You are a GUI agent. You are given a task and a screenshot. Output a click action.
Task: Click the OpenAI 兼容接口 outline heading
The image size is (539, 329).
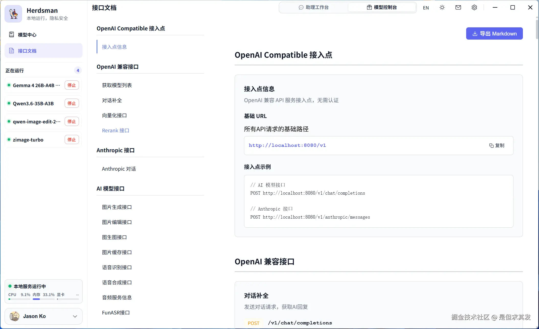pyautogui.click(x=118, y=67)
